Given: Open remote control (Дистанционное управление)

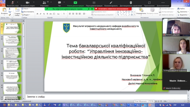Looking at the screenshot, I should [x=131, y=3].
